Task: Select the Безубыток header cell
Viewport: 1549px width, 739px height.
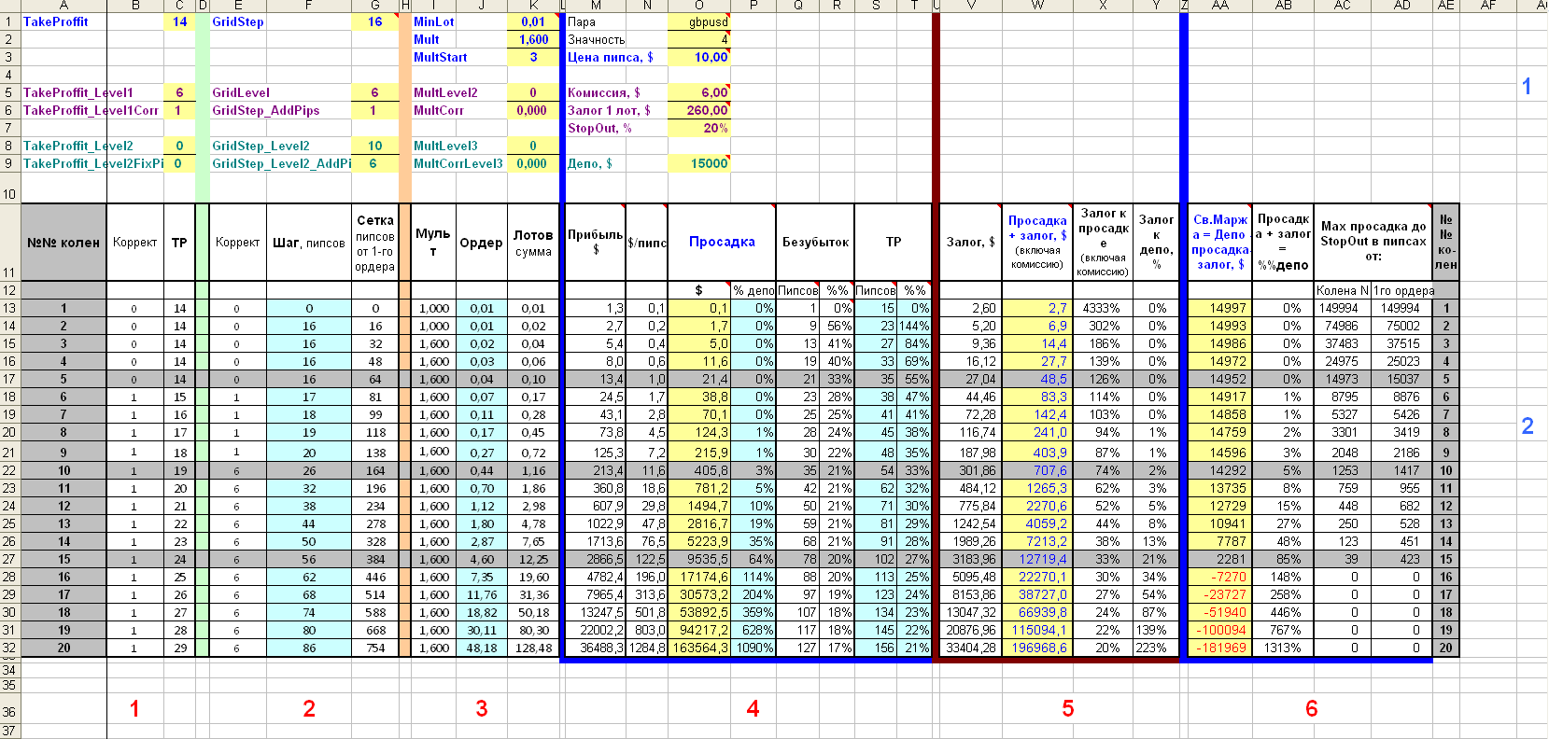Action: (815, 242)
